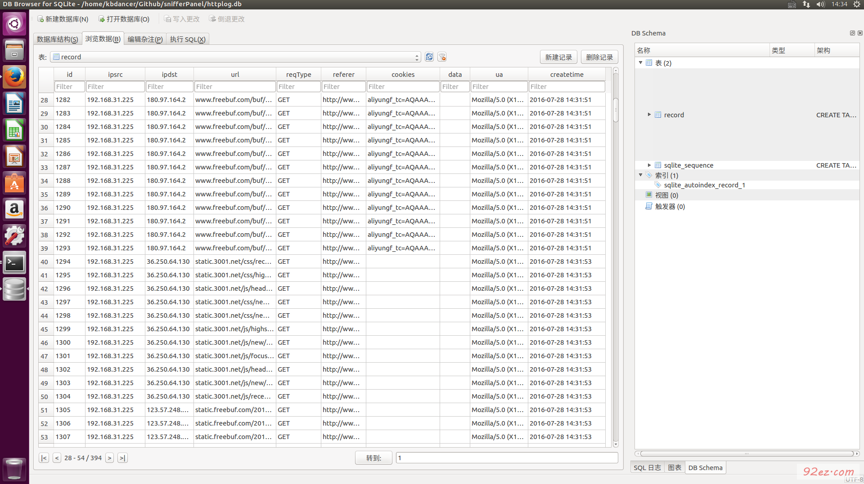Expand sqlite_sequence table in schema
The height and width of the screenshot is (484, 864).
click(649, 165)
